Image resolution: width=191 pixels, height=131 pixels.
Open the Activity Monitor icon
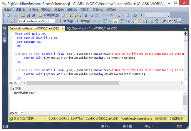pos(134,15)
